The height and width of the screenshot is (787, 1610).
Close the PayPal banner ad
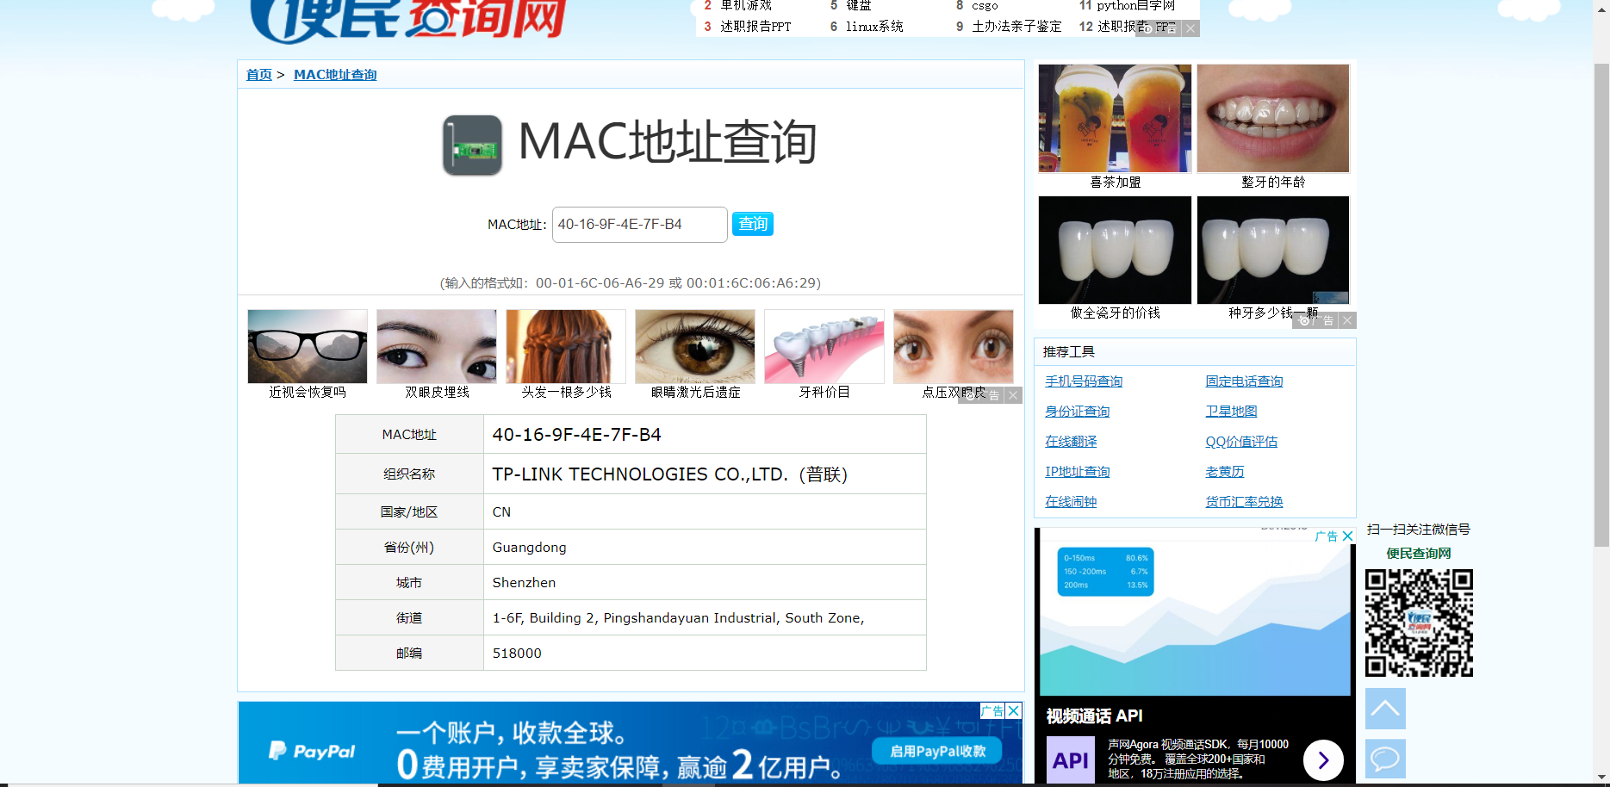click(x=1014, y=710)
